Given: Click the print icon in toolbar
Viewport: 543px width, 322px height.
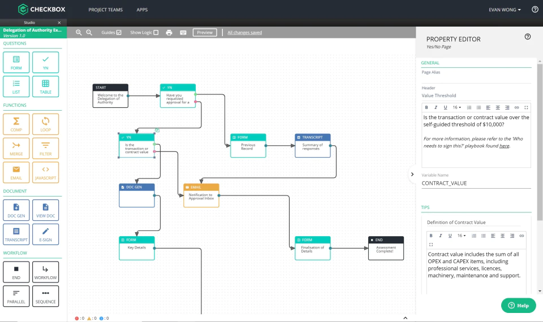Looking at the screenshot, I should (x=169, y=33).
